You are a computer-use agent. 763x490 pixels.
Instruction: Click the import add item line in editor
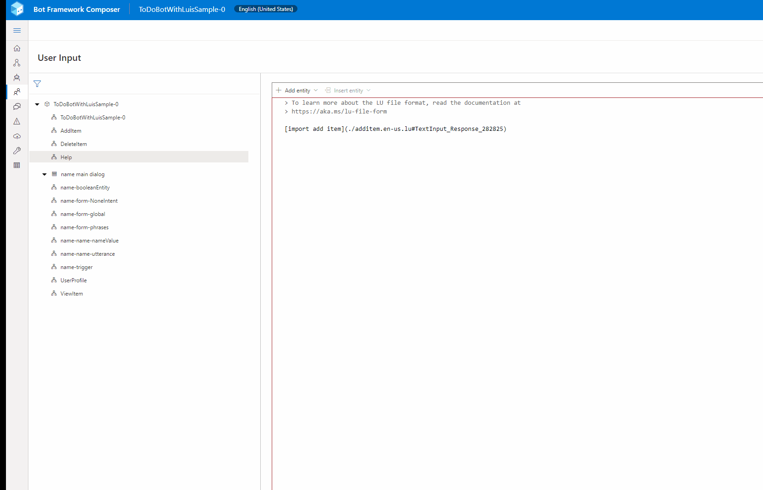tap(395, 129)
